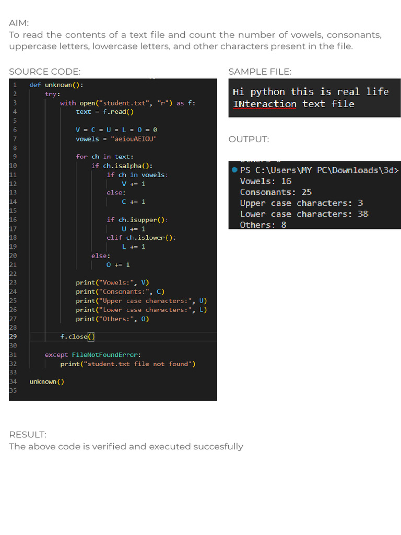Click 'except FileNotFoundError:' line
The height and width of the screenshot is (535, 401).
click(93, 355)
